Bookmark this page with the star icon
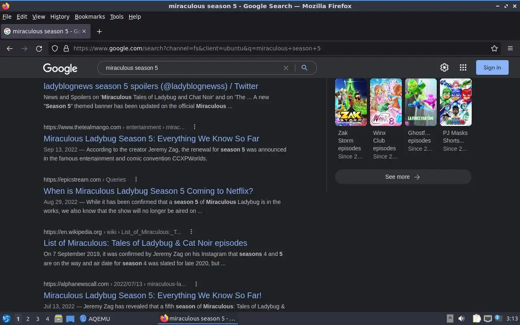Viewport: 520px width, 325px height. (494, 48)
